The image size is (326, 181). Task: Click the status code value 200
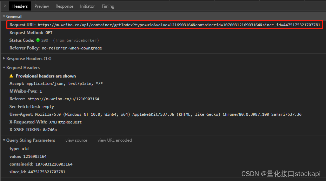45,40
